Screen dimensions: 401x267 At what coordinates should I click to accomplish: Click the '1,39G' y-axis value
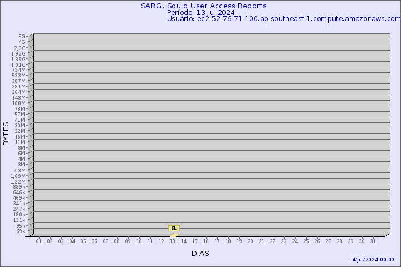pos(19,59)
